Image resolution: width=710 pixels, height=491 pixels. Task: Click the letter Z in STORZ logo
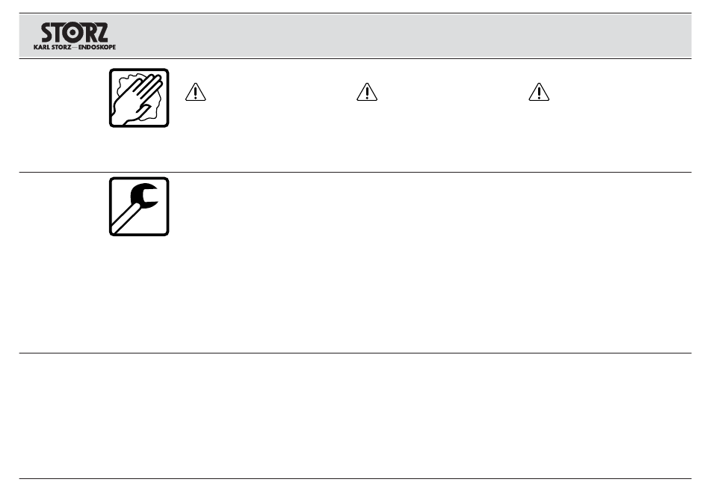(x=102, y=33)
